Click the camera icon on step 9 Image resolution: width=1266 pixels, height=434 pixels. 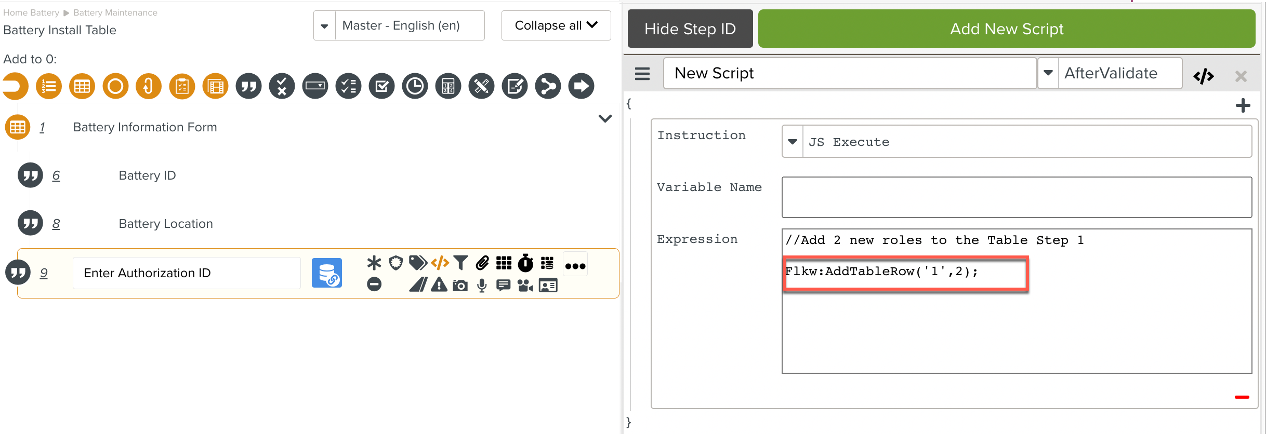coord(460,286)
